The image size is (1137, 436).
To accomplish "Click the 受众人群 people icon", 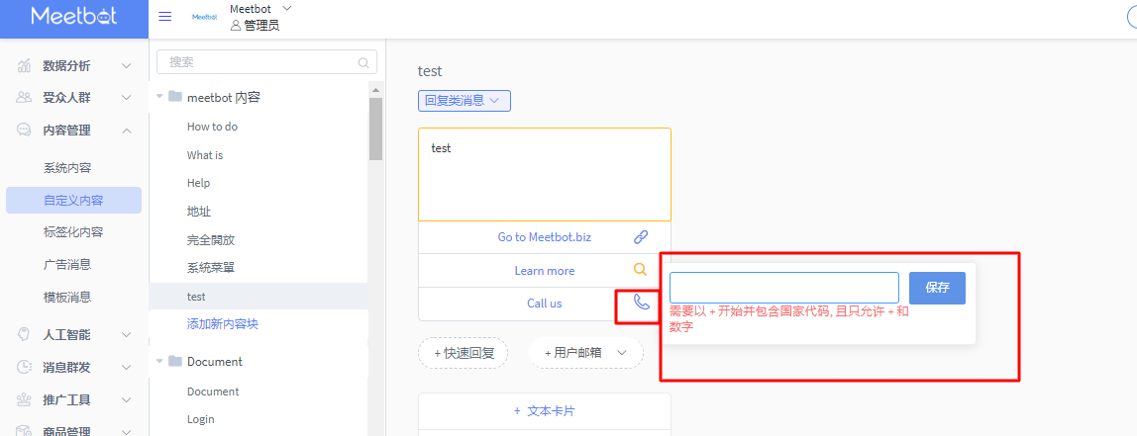I will (24, 97).
